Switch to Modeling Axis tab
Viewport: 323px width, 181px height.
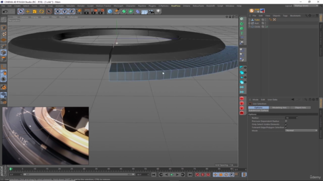point(279,108)
